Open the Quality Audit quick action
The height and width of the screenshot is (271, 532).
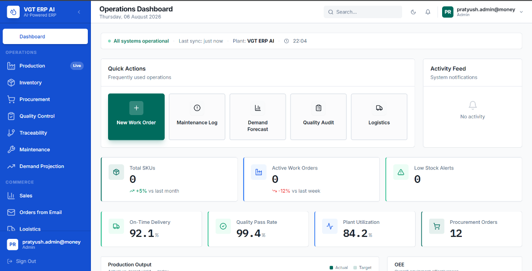[x=318, y=117]
